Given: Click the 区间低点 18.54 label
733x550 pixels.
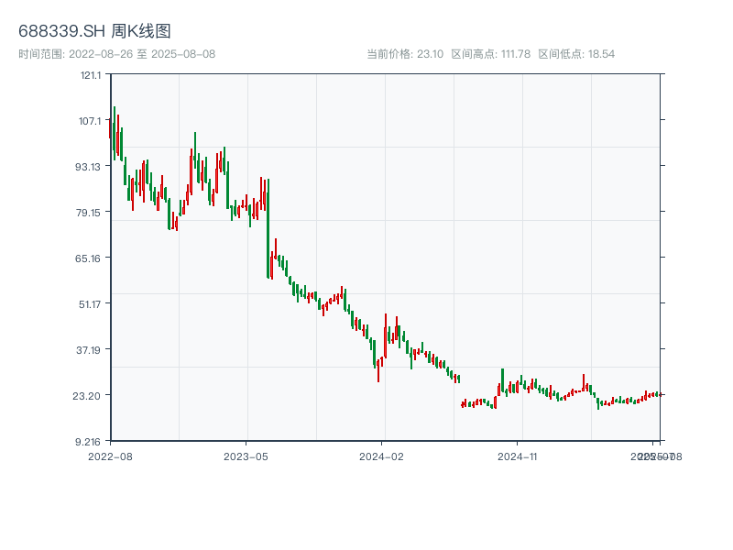Looking at the screenshot, I should pyautogui.click(x=576, y=54).
